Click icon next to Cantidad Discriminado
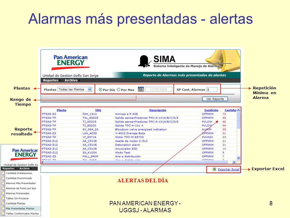Screen dimensions: 290x218 point(3,178)
